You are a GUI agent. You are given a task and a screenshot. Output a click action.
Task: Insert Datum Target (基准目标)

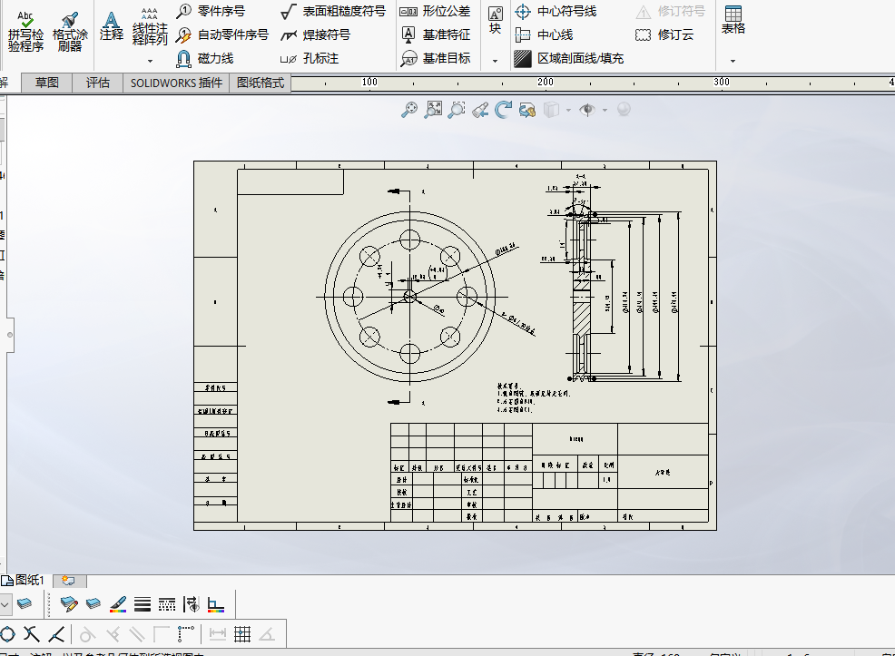tap(435, 58)
